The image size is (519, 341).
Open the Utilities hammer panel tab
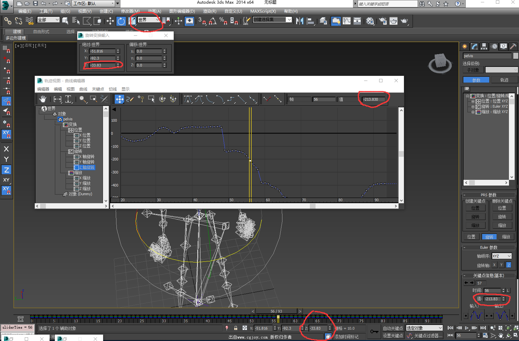tap(513, 46)
